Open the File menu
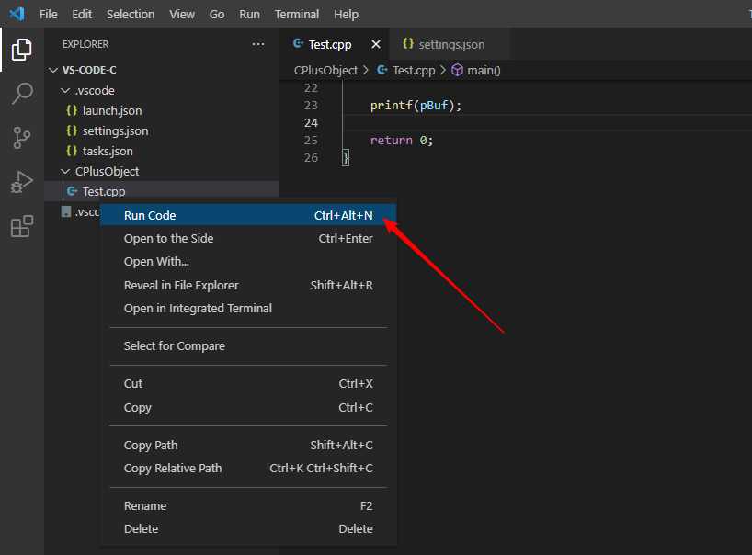The width and height of the screenshot is (752, 555). (x=48, y=15)
